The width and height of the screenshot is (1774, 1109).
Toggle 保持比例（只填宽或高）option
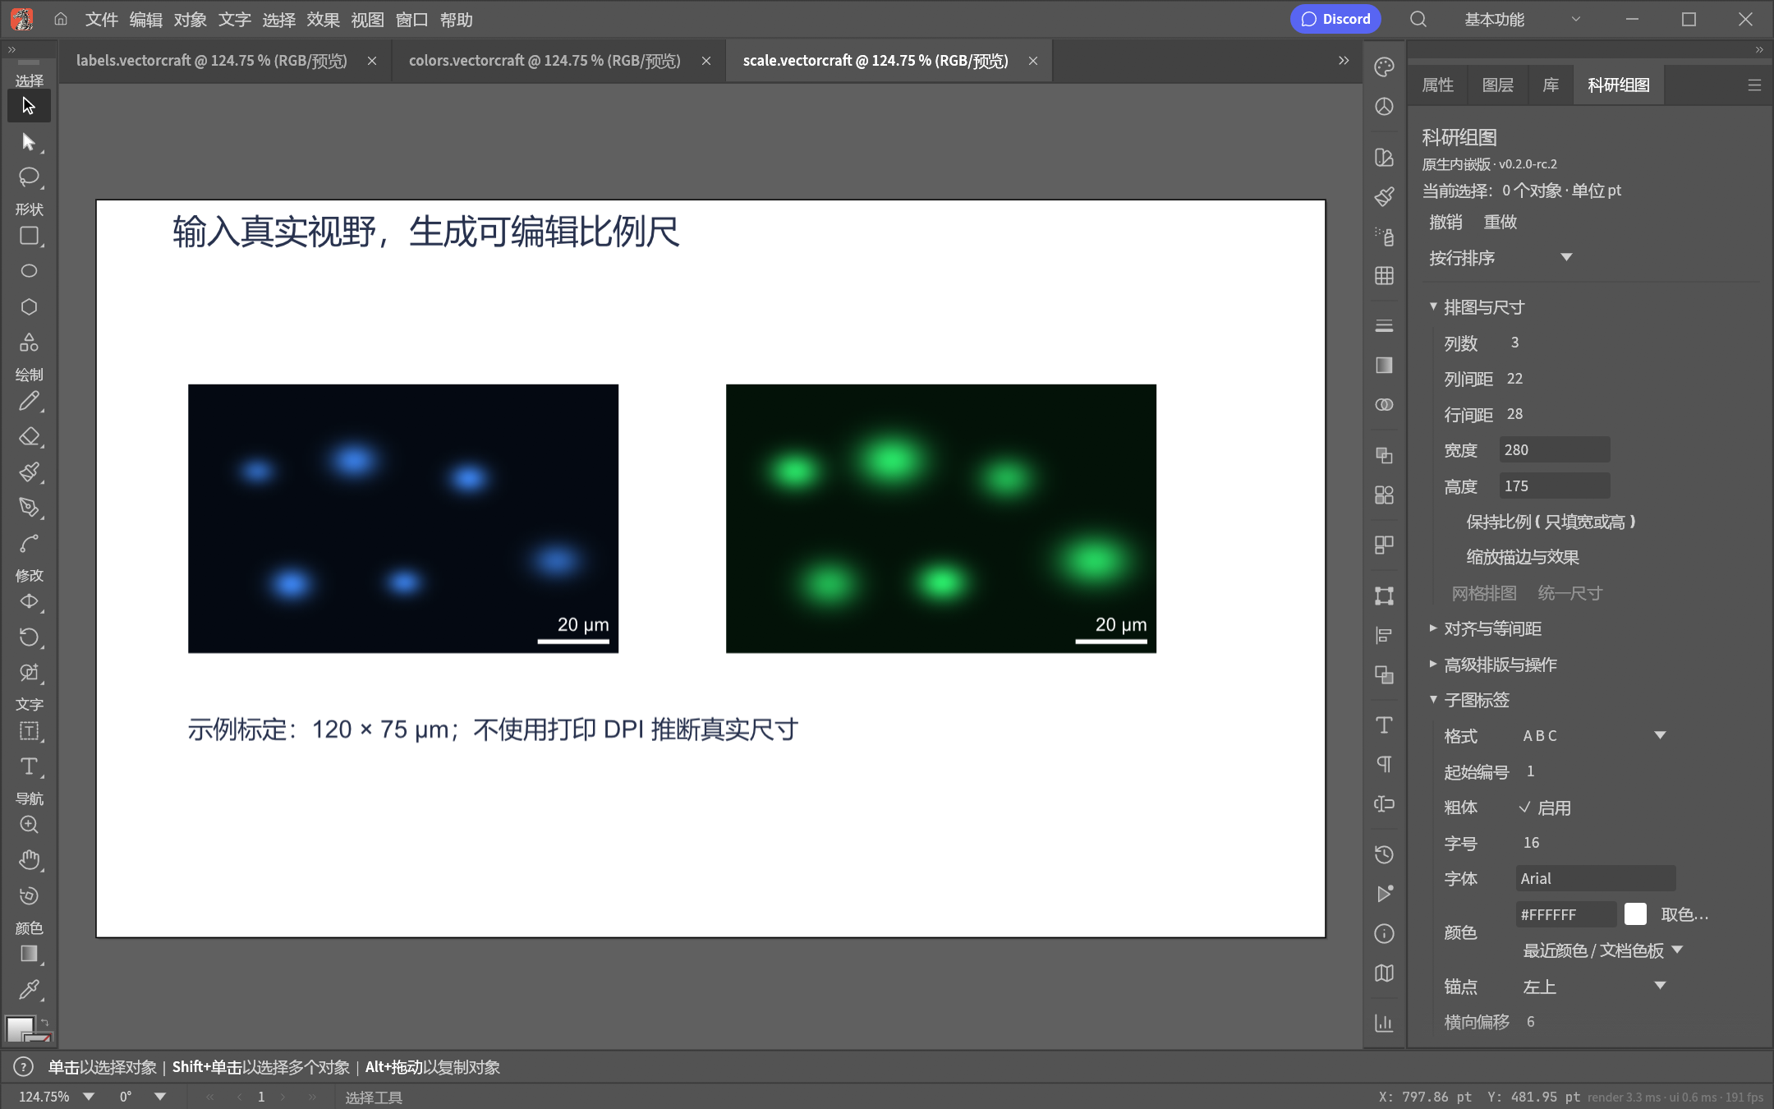pos(1551,522)
